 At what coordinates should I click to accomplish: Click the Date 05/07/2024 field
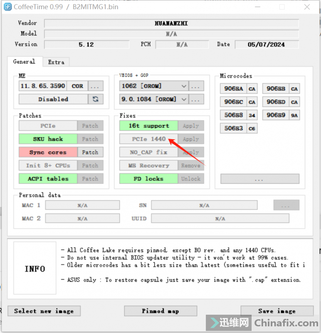[267, 45]
